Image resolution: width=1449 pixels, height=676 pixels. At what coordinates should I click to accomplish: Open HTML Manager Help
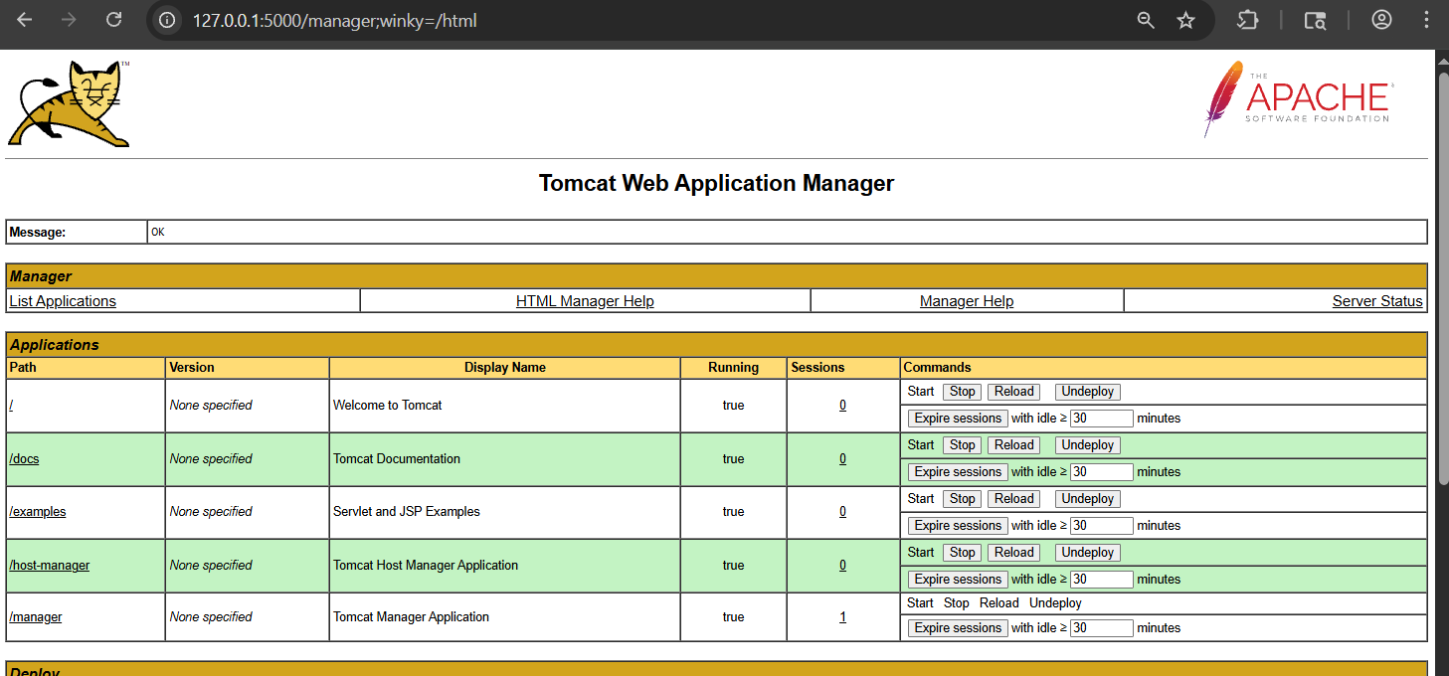click(585, 301)
